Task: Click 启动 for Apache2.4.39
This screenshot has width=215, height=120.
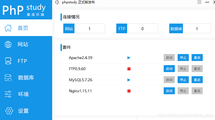Action: coord(169,57)
